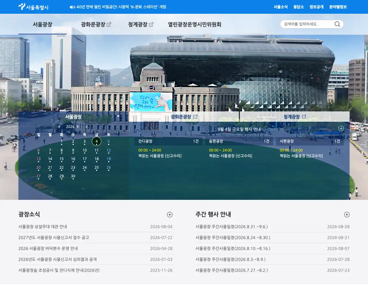Open more 광장소식 plus icon
The image size is (368, 294).
pyautogui.click(x=170, y=214)
